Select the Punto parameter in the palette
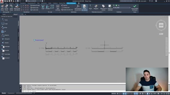 coord(5,20)
